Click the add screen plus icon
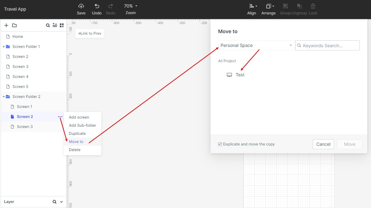The height and width of the screenshot is (208, 371). tap(6, 25)
